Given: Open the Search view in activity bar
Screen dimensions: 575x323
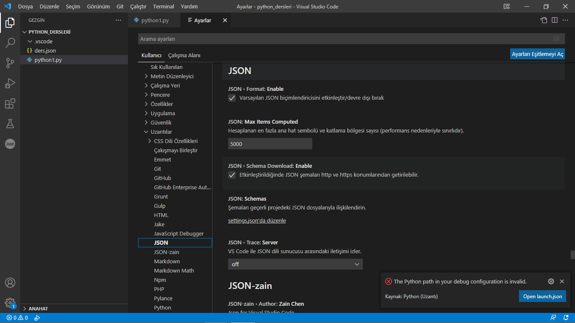Looking at the screenshot, I should tap(10, 43).
